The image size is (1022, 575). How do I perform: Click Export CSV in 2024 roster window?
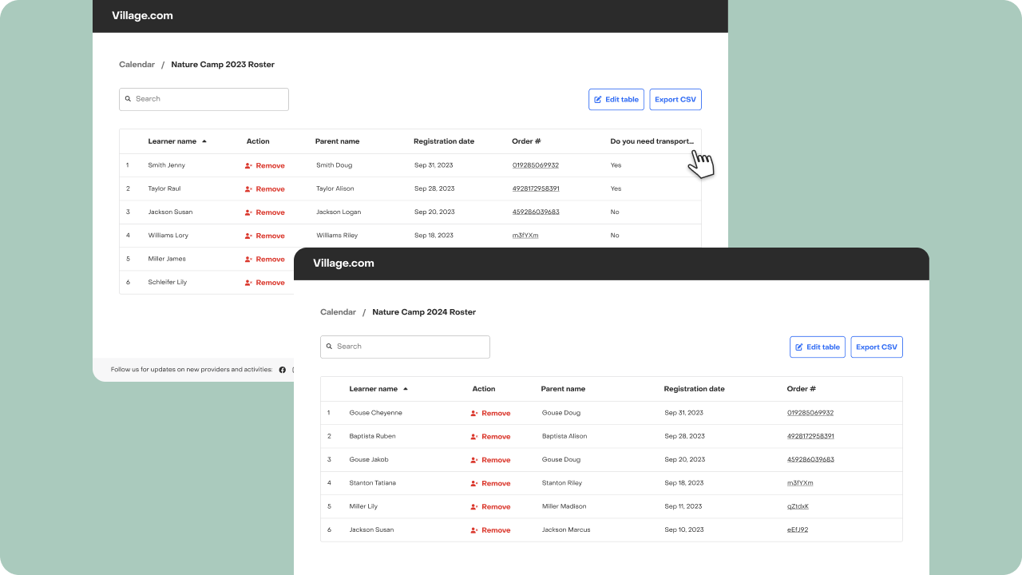877,347
